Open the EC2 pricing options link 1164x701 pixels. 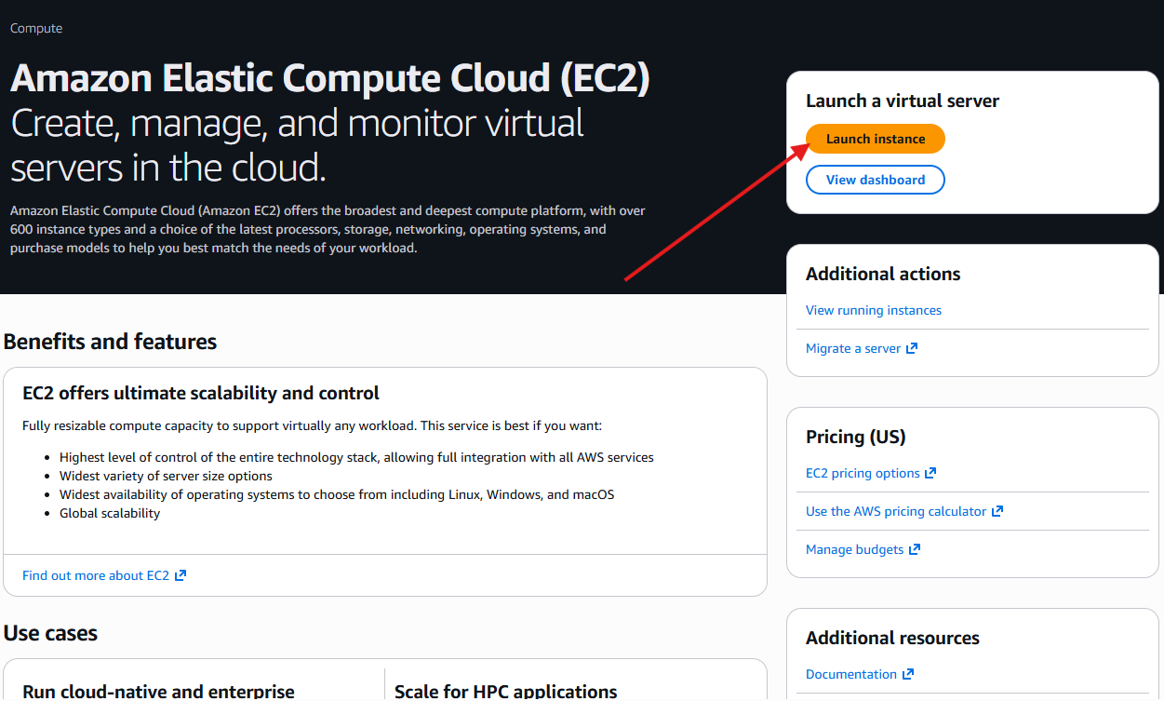pyautogui.click(x=863, y=473)
